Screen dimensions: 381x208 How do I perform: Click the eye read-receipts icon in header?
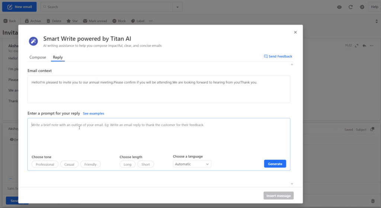pos(339,7)
